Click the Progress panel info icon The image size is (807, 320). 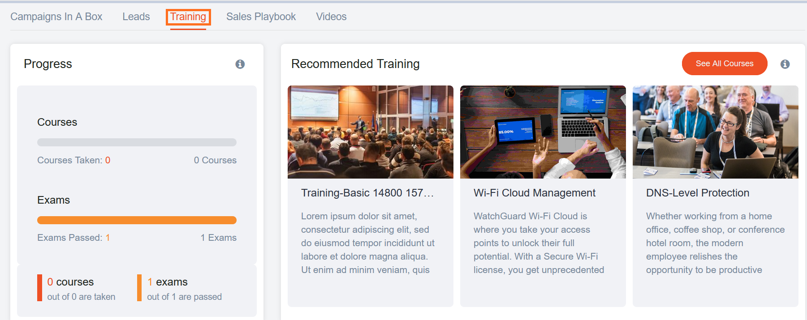pos(240,64)
